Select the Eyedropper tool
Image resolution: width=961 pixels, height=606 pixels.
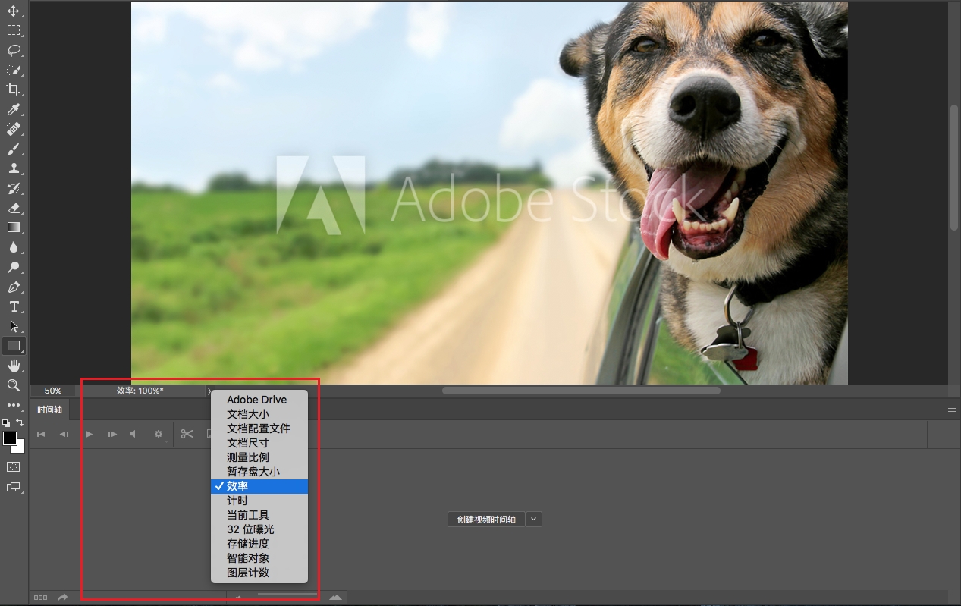coord(14,110)
